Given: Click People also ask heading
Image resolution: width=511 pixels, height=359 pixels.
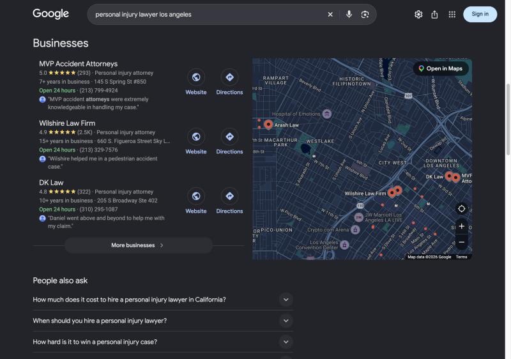Looking at the screenshot, I should (x=60, y=280).
